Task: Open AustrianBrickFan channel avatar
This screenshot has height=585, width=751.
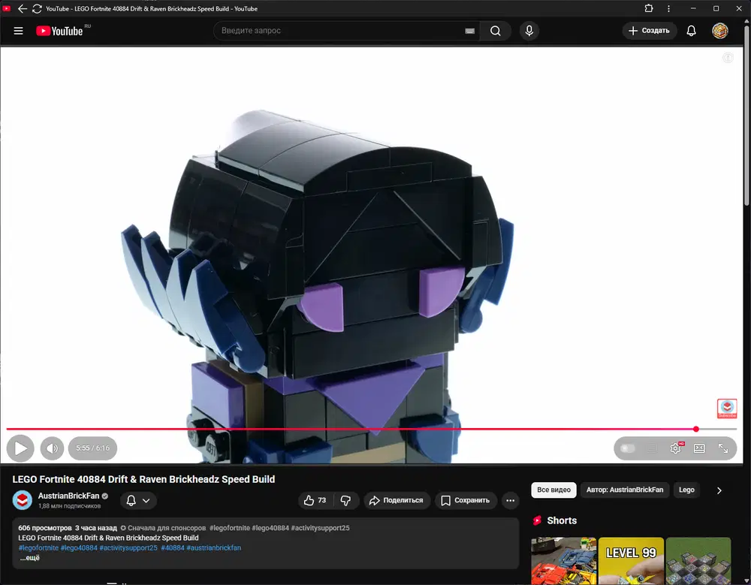Action: 22,500
